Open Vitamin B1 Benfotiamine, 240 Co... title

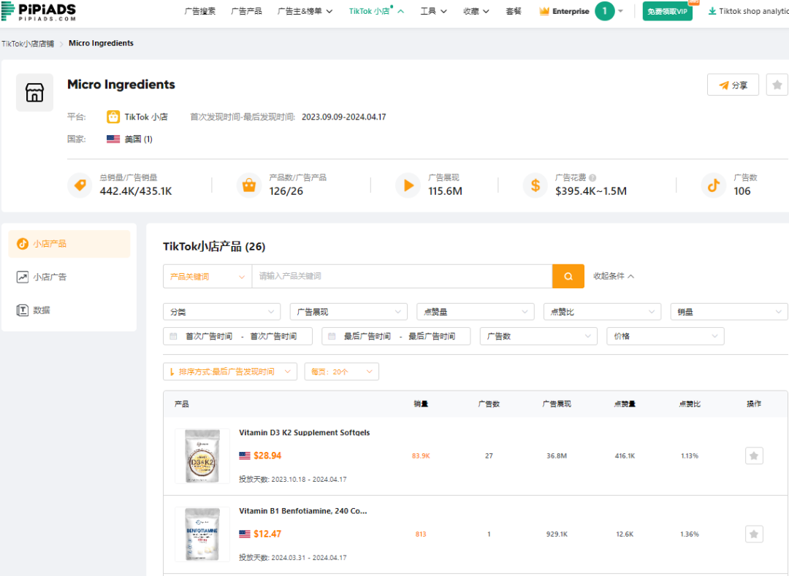pyautogui.click(x=303, y=511)
